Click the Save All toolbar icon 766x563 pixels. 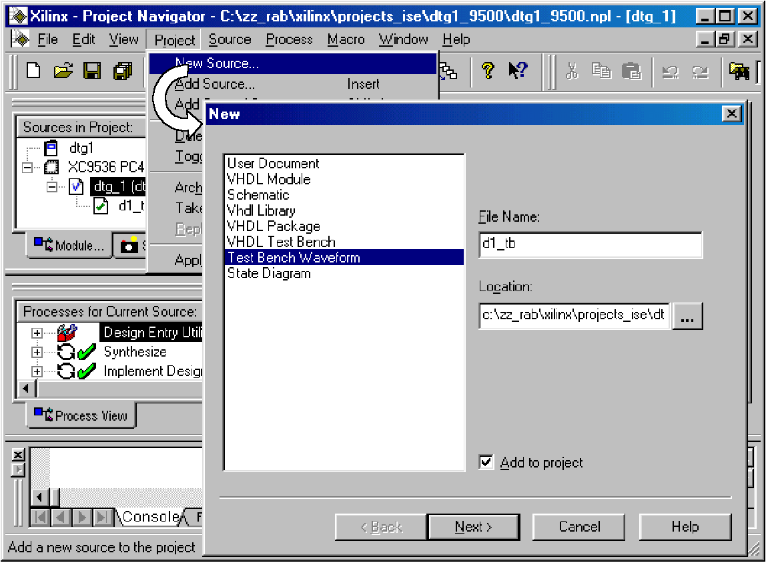(x=123, y=70)
